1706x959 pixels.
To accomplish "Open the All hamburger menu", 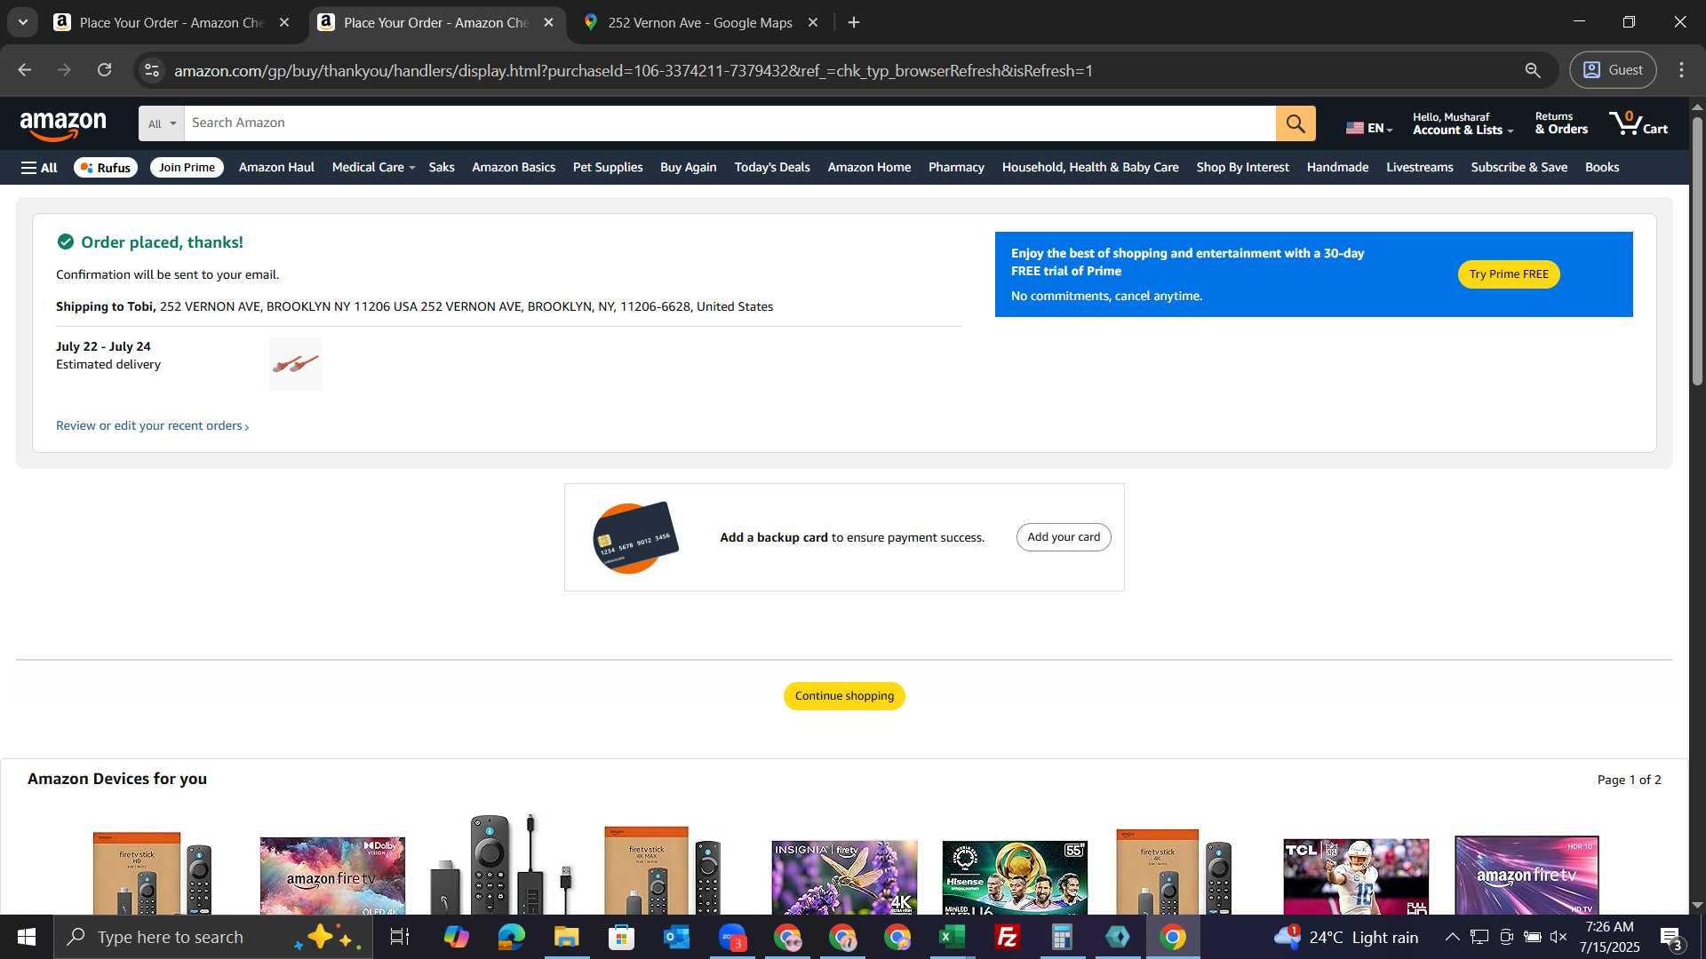I will click(x=39, y=167).
